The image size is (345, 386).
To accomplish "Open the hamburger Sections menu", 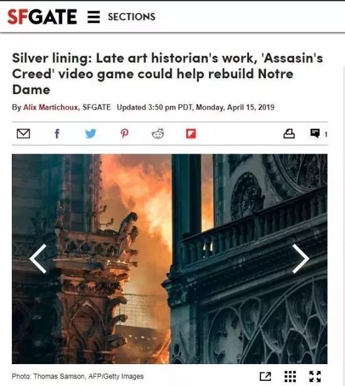I will (93, 17).
